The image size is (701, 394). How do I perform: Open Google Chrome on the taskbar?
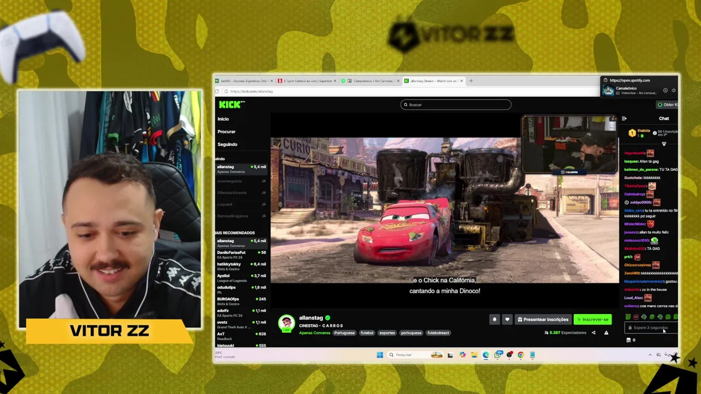(x=520, y=355)
